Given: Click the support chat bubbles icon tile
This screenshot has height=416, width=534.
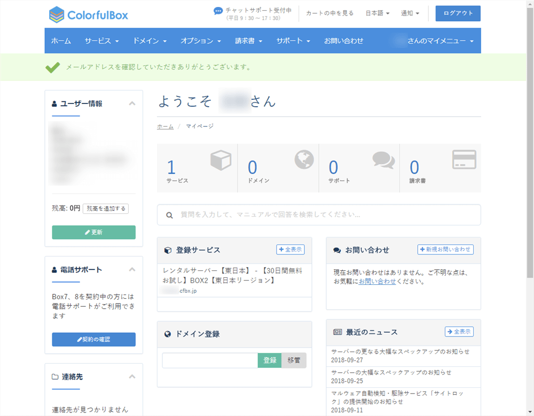Looking at the screenshot, I should coord(383,159).
